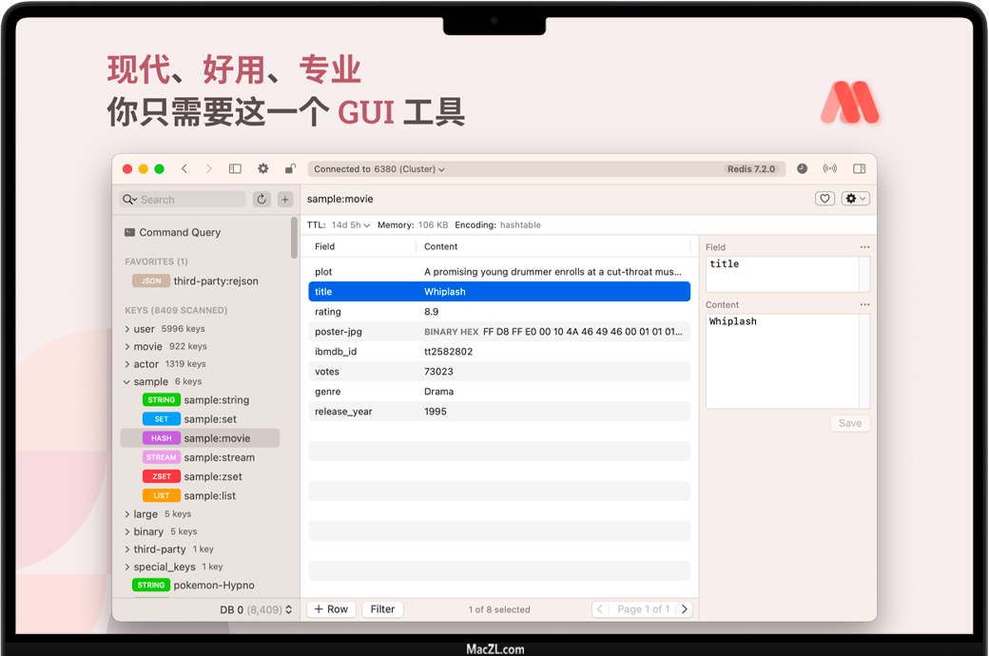
Task: Go forward with the right chevron
Action: pos(209,168)
